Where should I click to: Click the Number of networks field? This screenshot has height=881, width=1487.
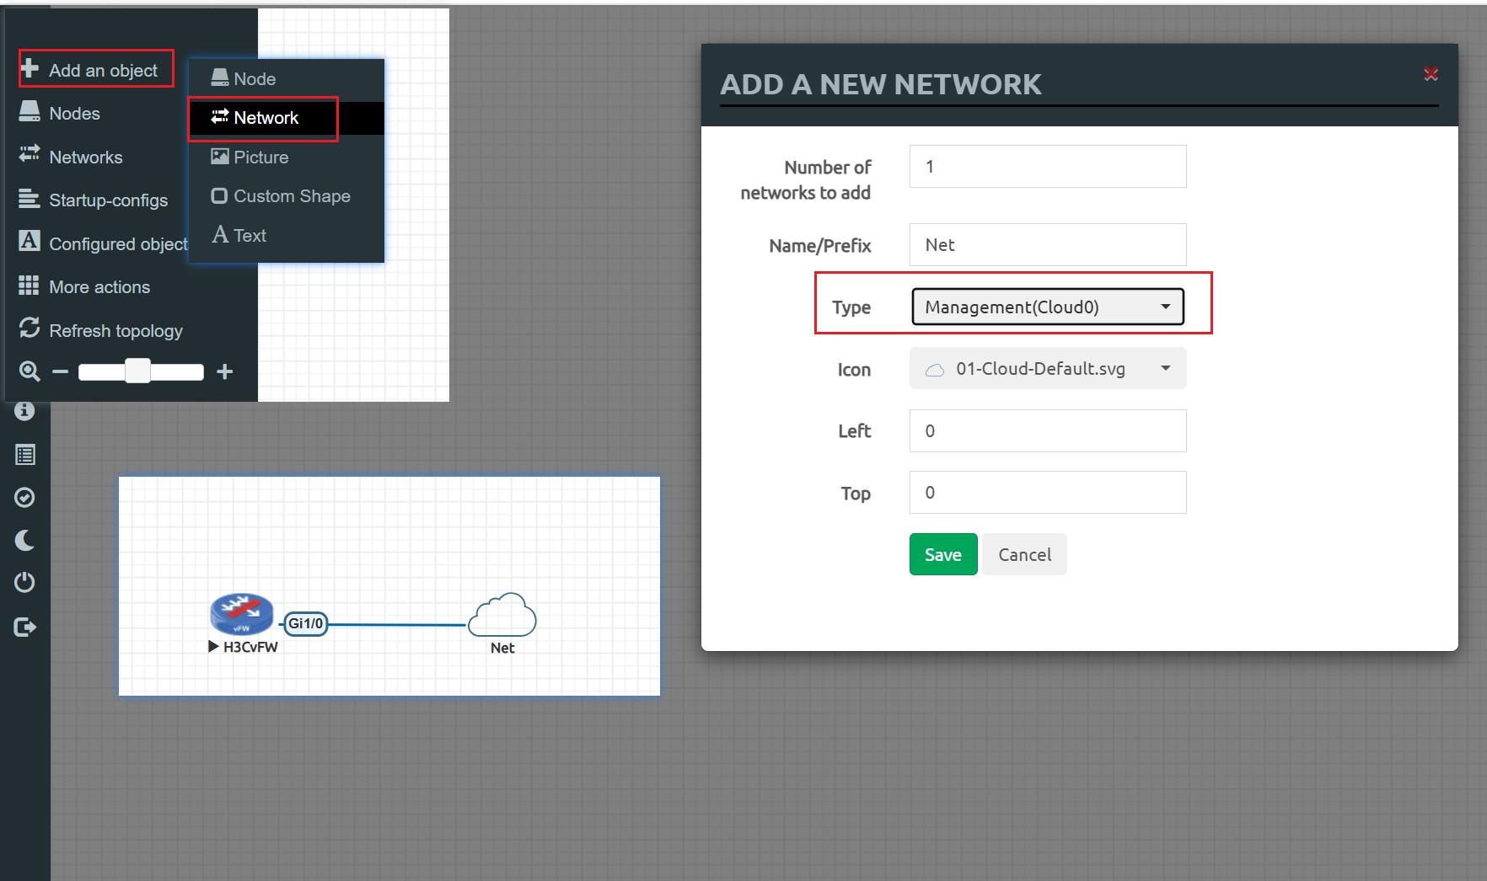point(1048,167)
